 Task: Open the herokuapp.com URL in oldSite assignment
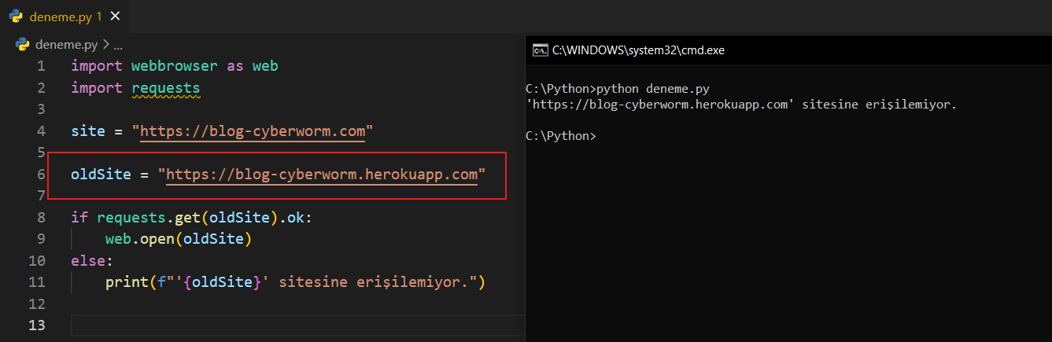click(321, 174)
